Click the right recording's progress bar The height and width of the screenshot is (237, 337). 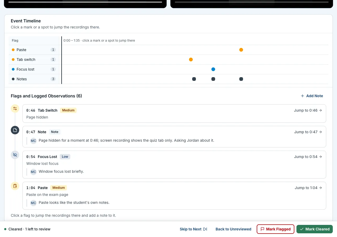click(x=252, y=2)
